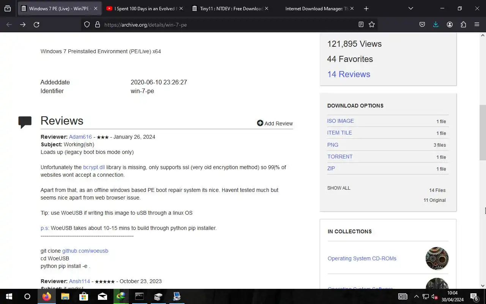Screen dimensions: 486x304
Task: Close the YouTube 100 Days tab
Action: (x=181, y=8)
